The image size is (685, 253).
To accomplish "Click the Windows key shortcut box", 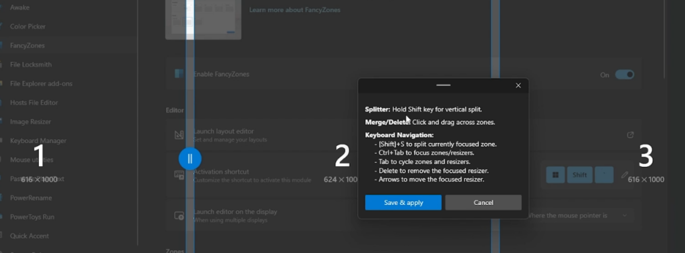I will tap(555, 175).
